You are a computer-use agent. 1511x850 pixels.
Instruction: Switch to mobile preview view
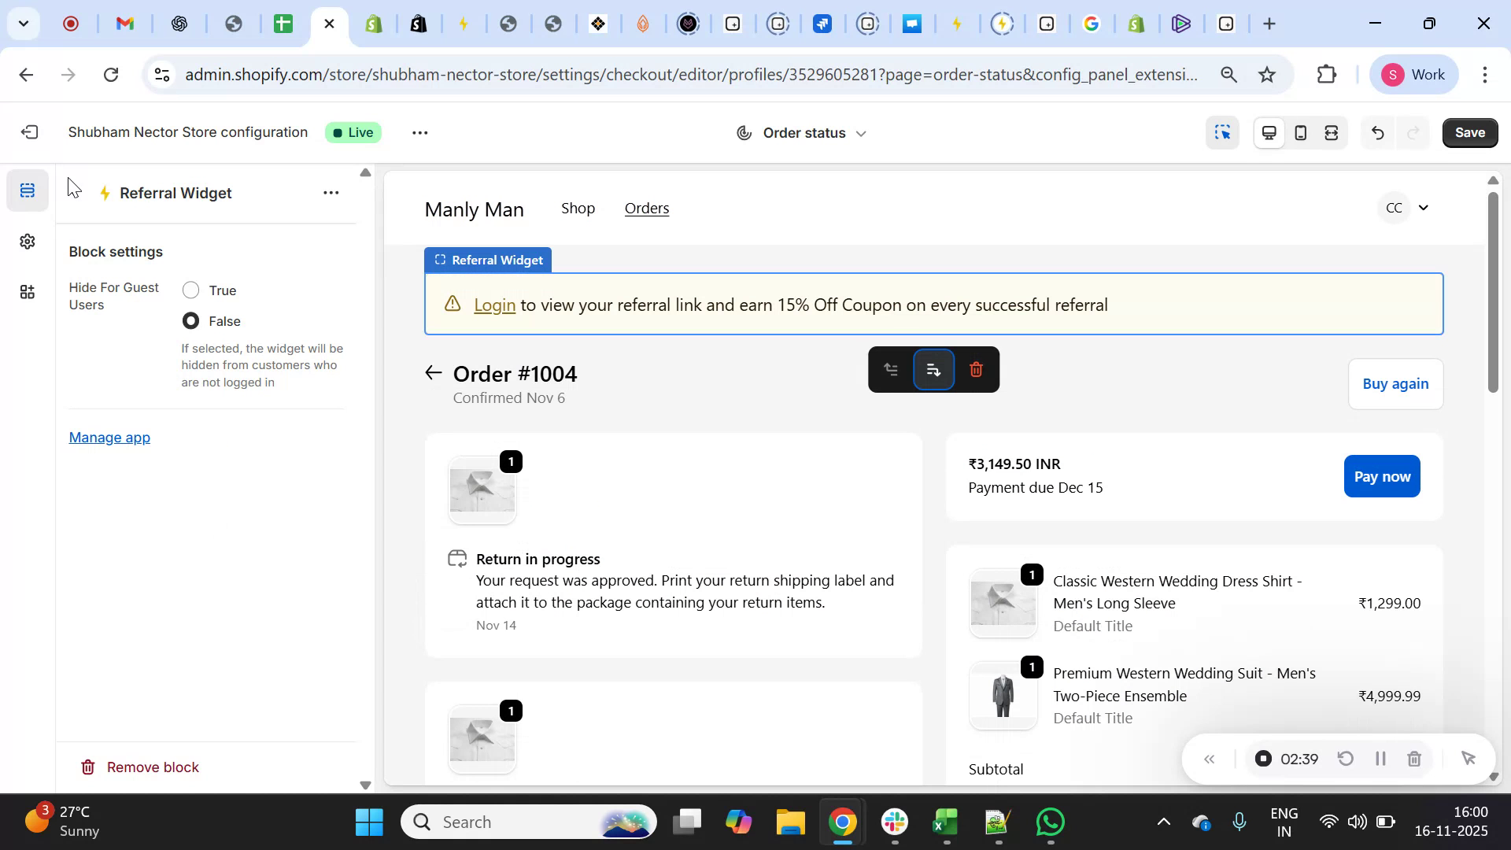(x=1300, y=132)
